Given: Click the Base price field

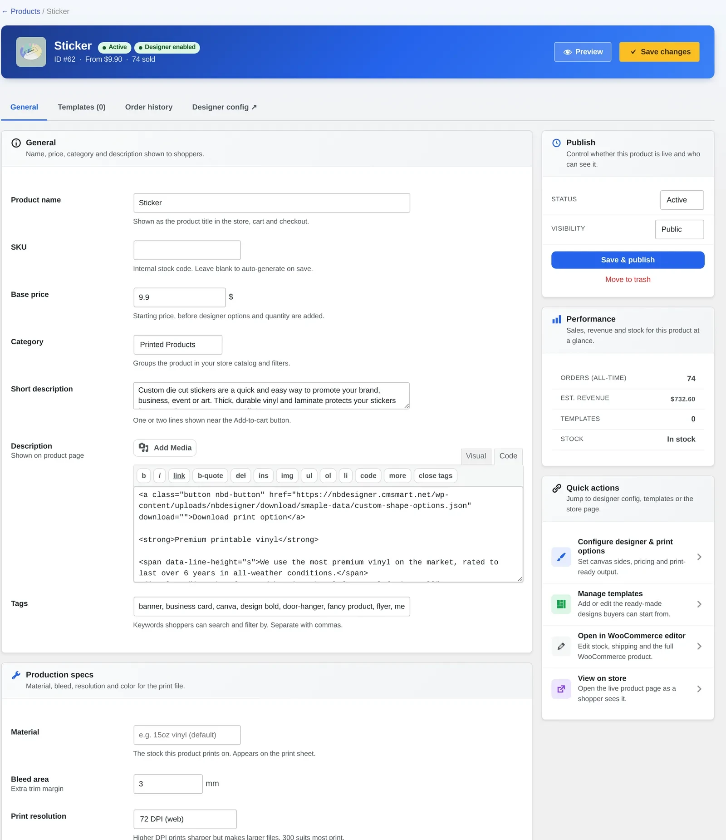Looking at the screenshot, I should [179, 297].
